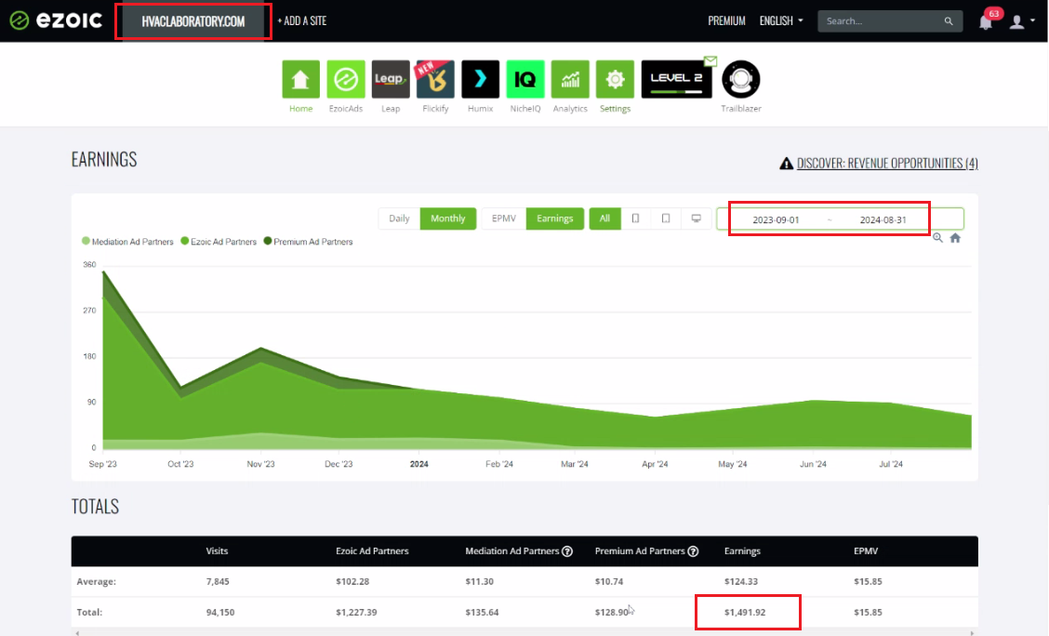Open Premium Ad Partners help icon
The image size is (1049, 636).
(693, 551)
